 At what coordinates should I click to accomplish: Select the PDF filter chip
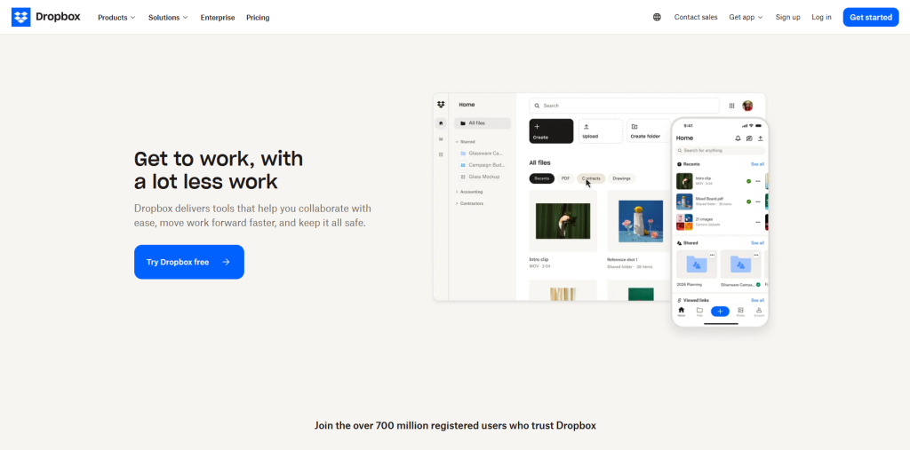(564, 178)
